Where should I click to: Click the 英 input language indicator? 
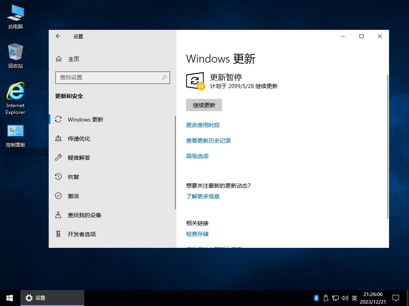tap(354, 298)
